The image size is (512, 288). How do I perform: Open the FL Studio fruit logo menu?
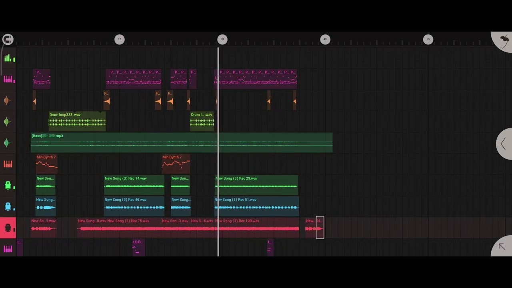tap(504, 40)
